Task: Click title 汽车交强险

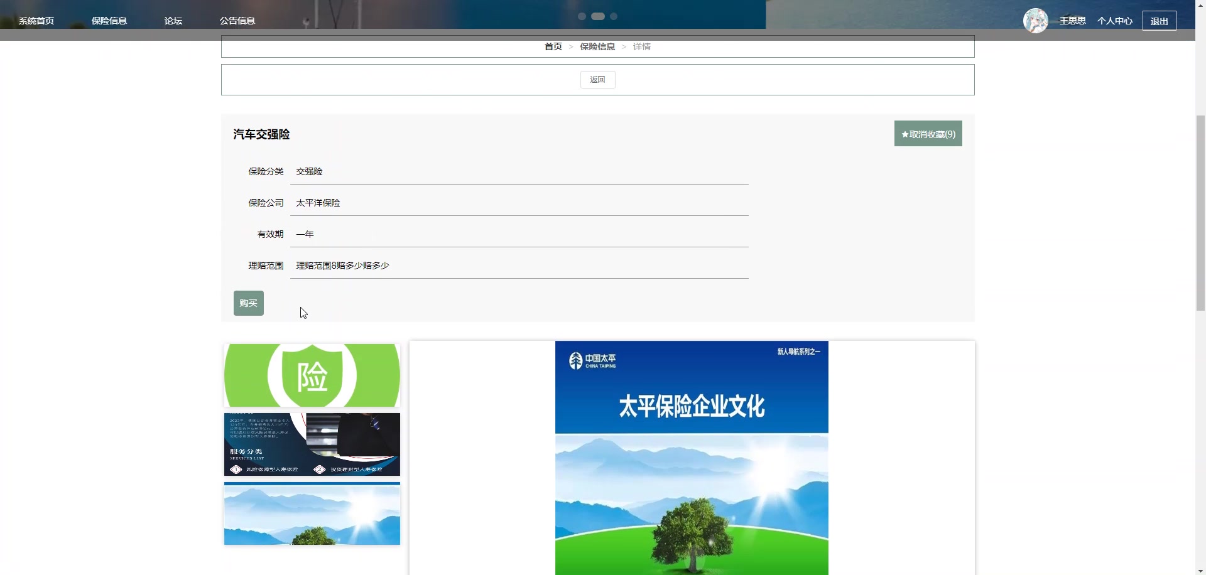Action: (x=261, y=134)
